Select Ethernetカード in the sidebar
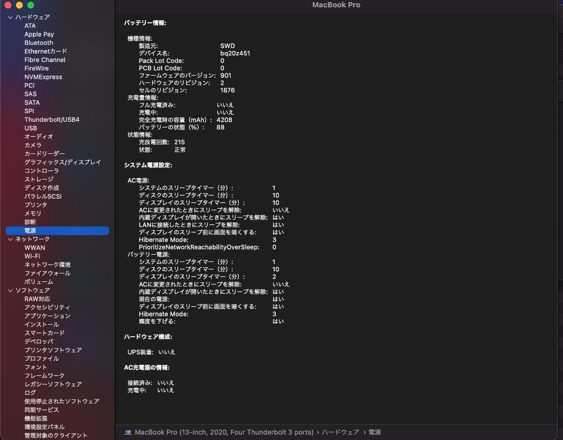This screenshot has height=440, width=563. (45, 51)
